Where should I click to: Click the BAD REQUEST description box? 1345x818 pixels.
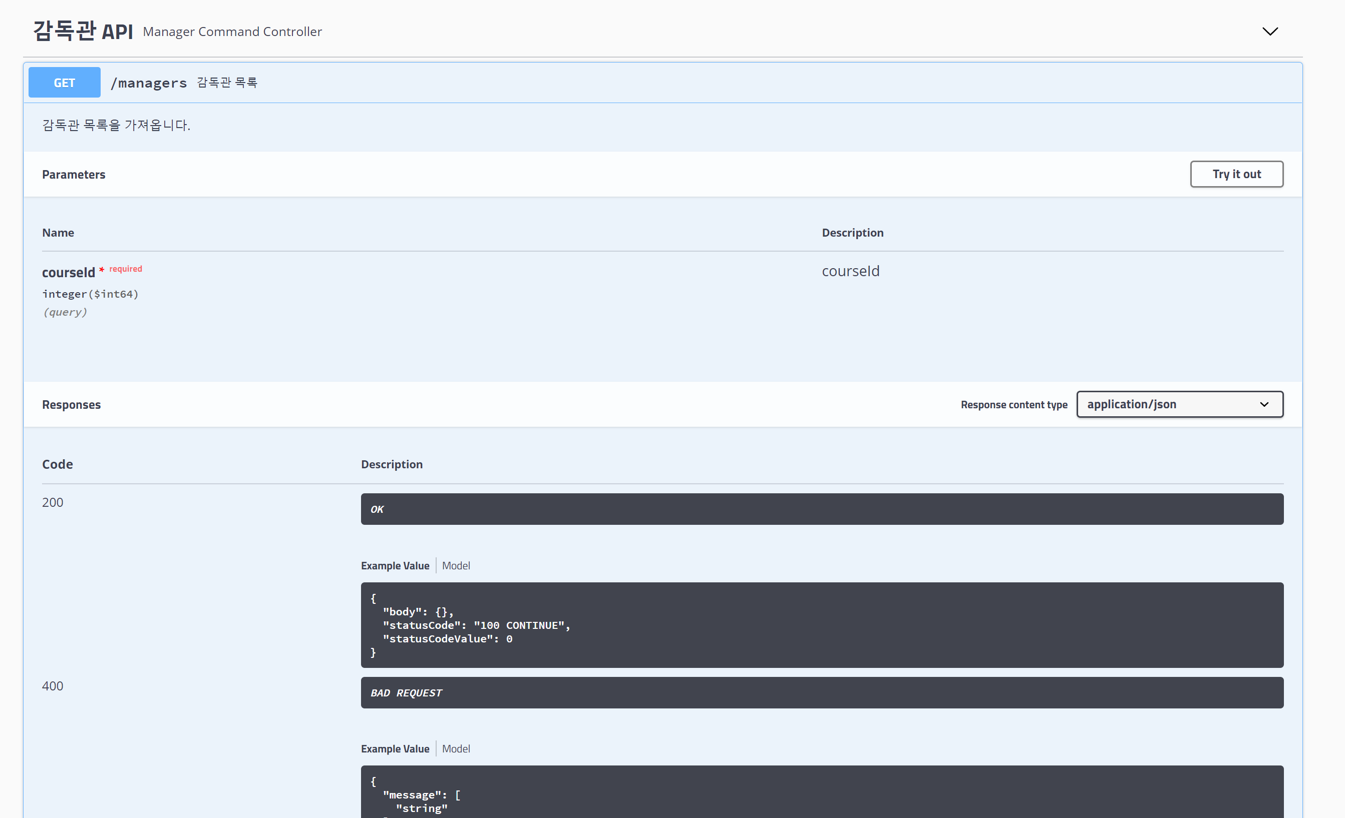822,692
